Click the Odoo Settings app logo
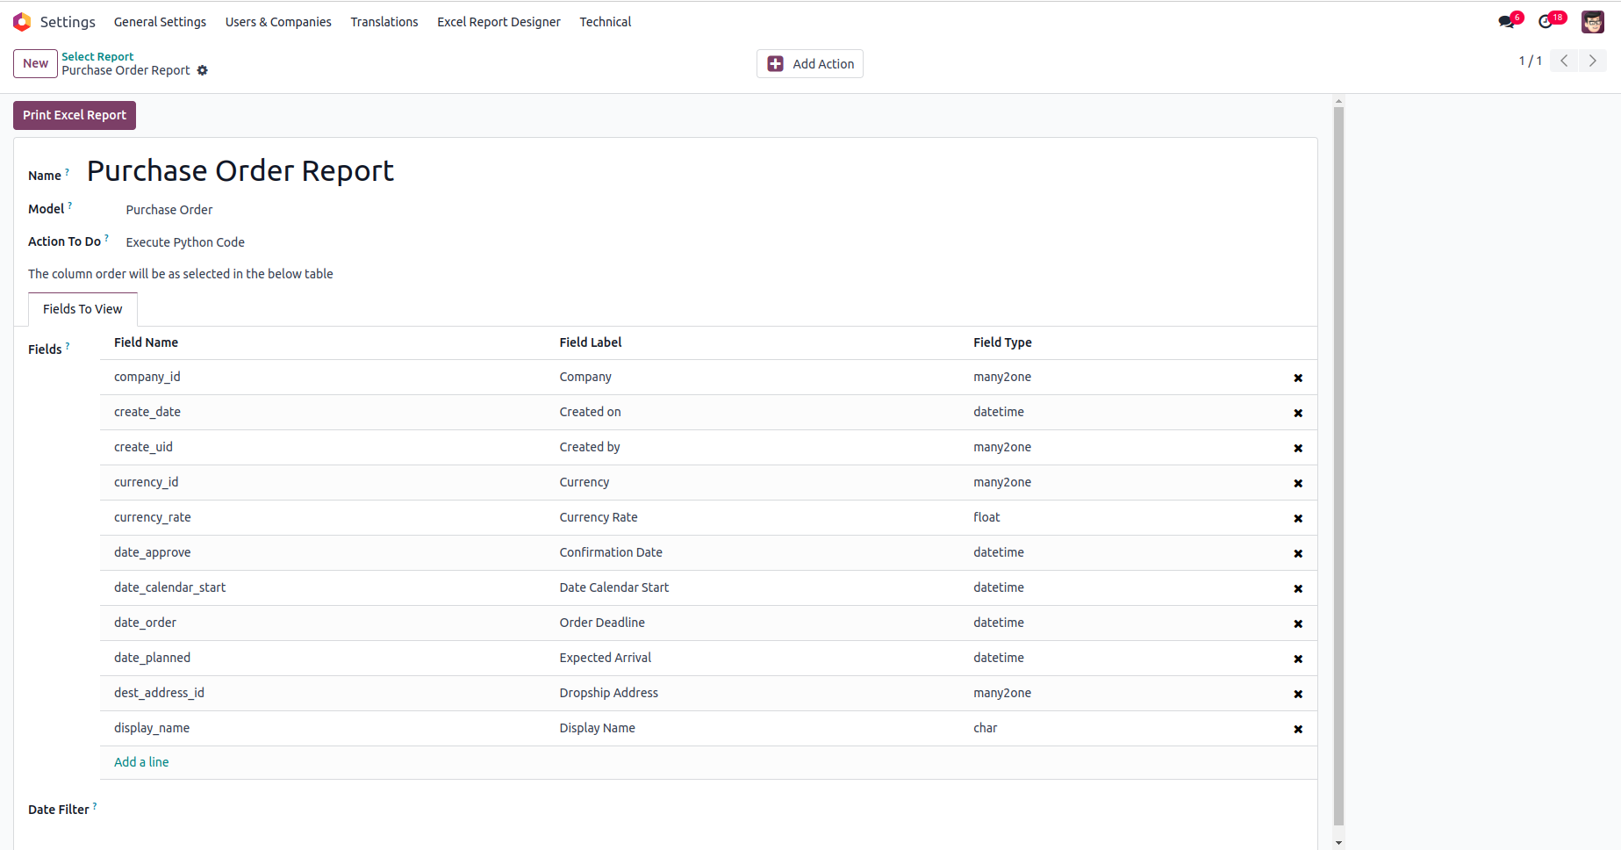1621x850 pixels. (22, 22)
